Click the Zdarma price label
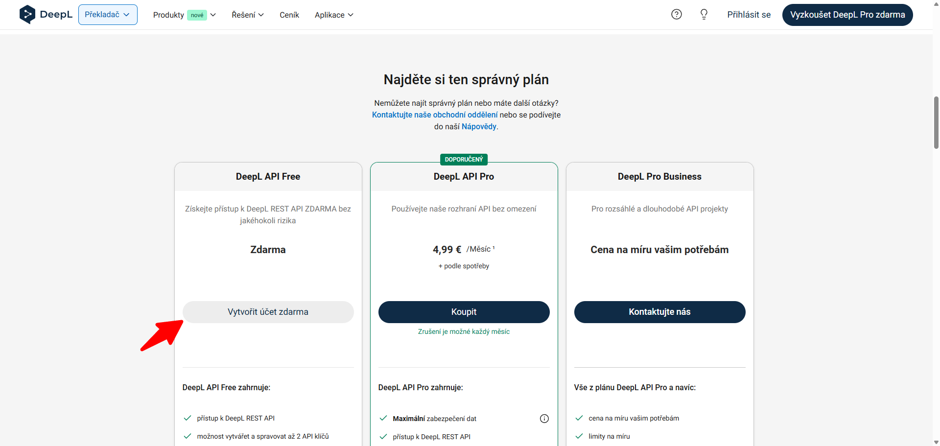The height and width of the screenshot is (446, 940). (268, 250)
